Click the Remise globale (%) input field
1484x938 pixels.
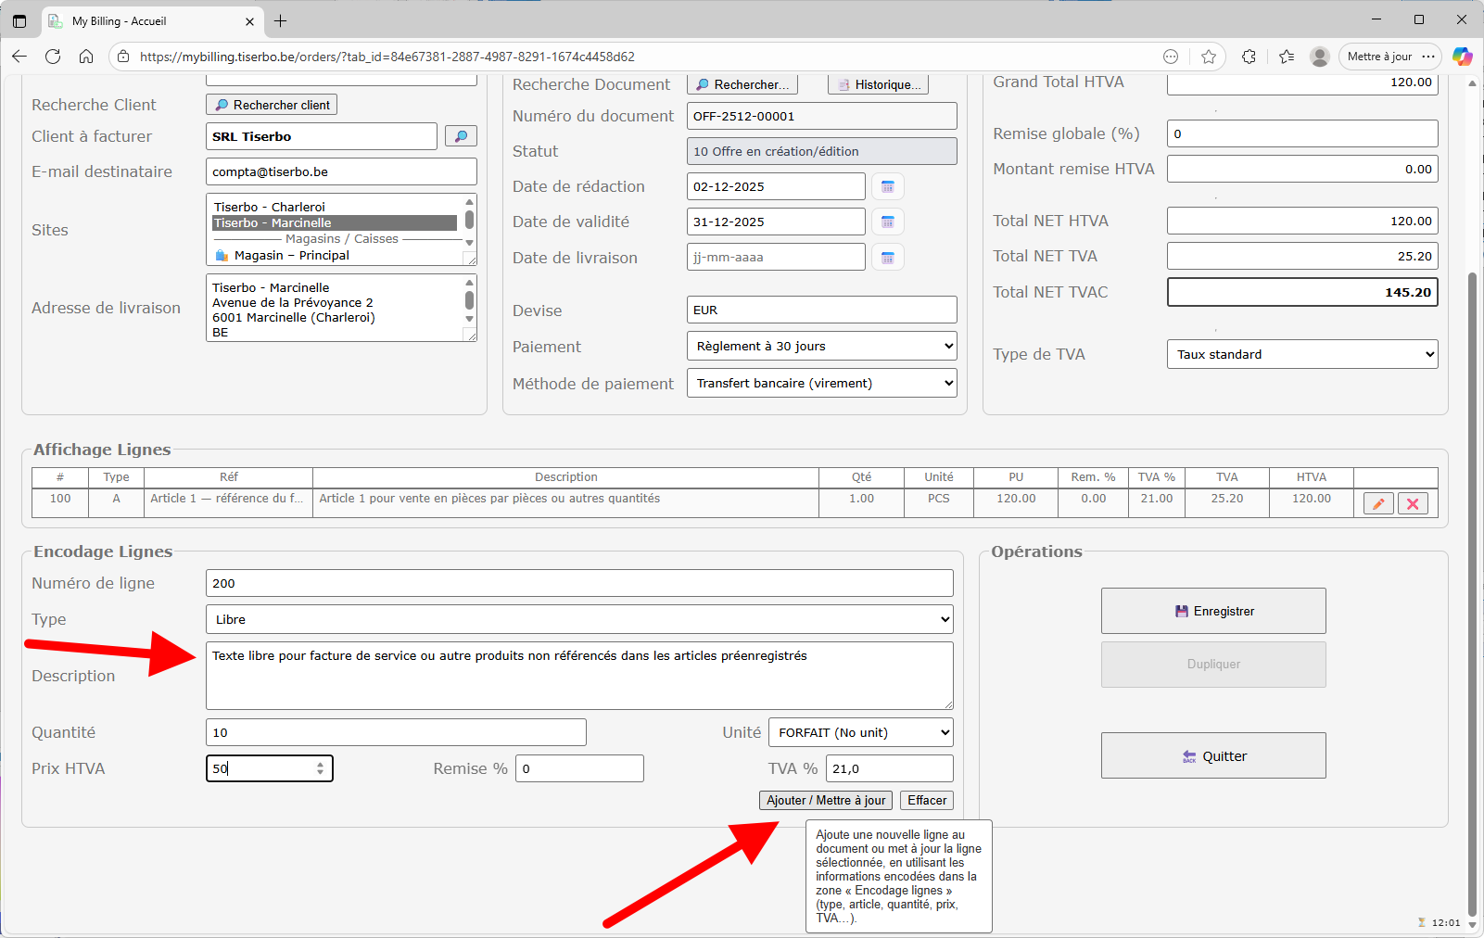click(x=1301, y=133)
